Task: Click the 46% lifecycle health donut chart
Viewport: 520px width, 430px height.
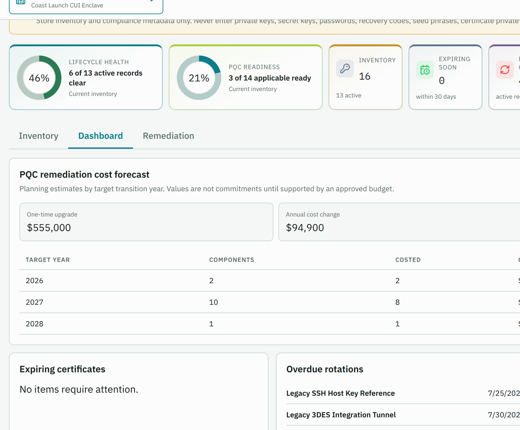Action: 39,78
